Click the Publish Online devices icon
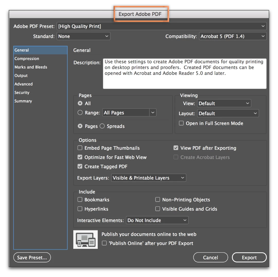Screen dimensions: 278x277 (85, 239)
